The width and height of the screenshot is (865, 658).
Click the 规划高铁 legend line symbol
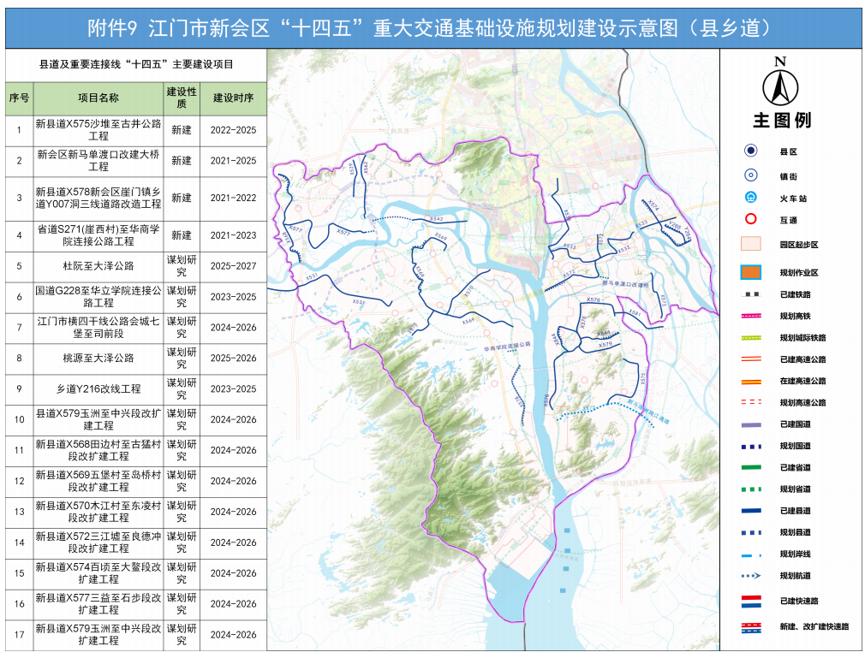pyautogui.click(x=751, y=316)
